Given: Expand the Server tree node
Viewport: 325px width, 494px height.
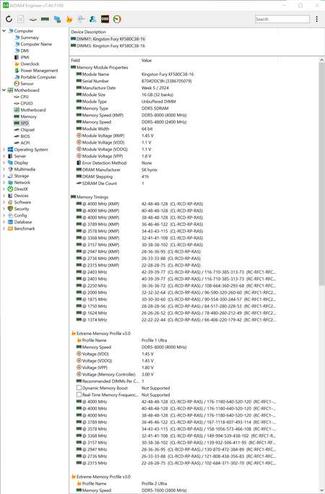Looking at the screenshot, I should (x=4, y=156).
